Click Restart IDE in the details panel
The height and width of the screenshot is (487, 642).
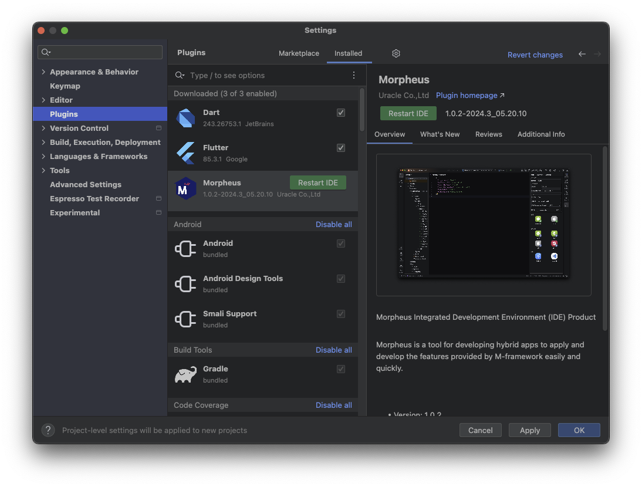tap(408, 113)
